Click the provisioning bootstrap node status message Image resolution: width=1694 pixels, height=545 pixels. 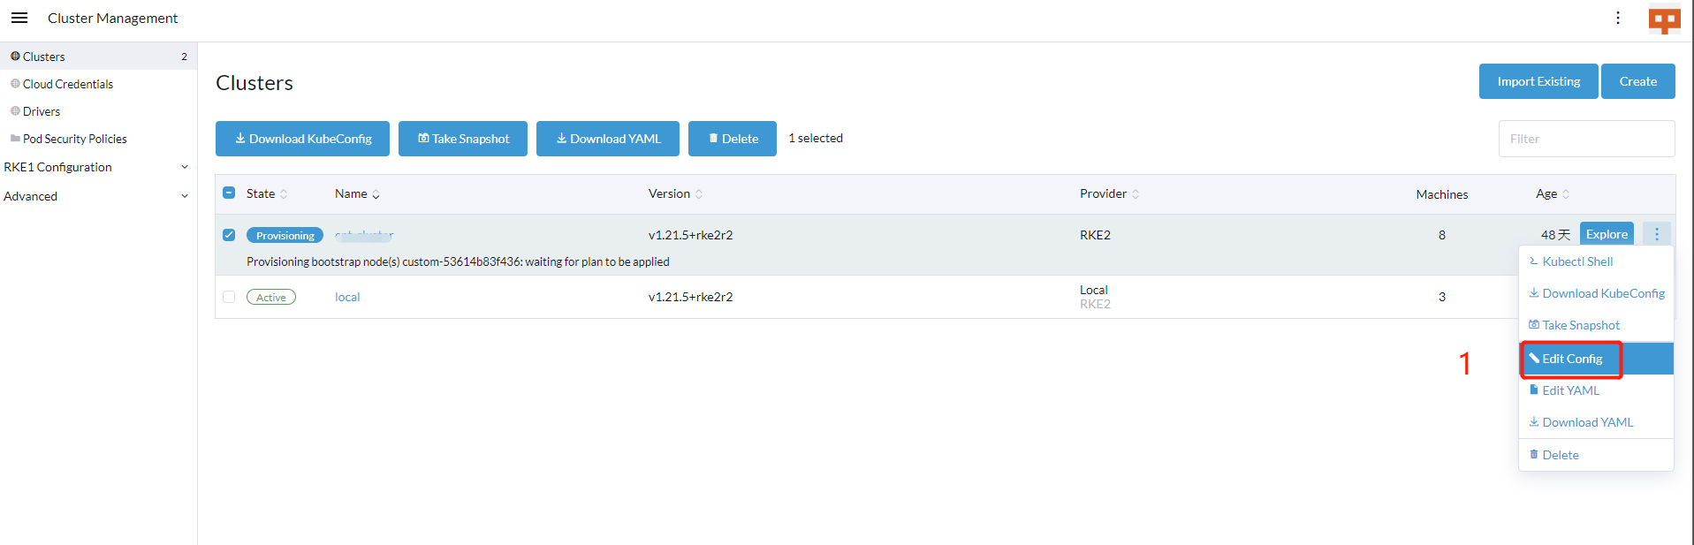pos(458,261)
